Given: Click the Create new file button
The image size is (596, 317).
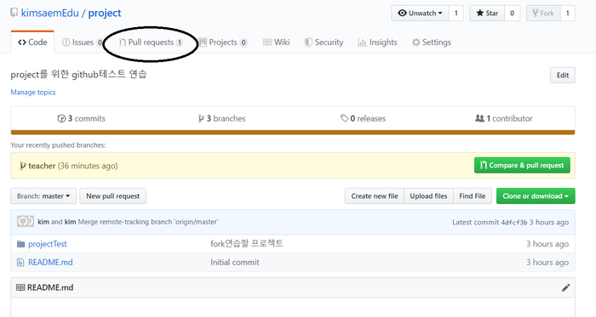Looking at the screenshot, I should point(375,196).
